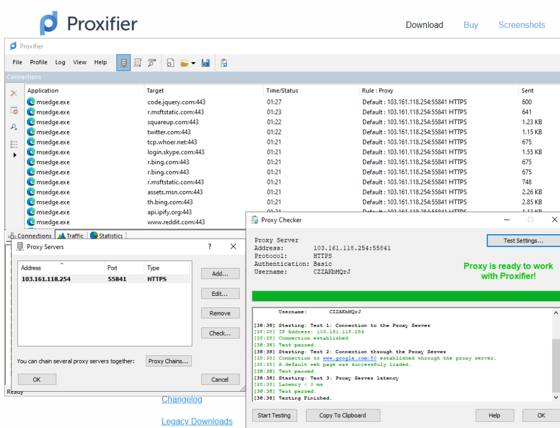This screenshot has width=560, height=428.
Task: Open Proxy Settings via the gear-document icon
Action: pos(170,63)
